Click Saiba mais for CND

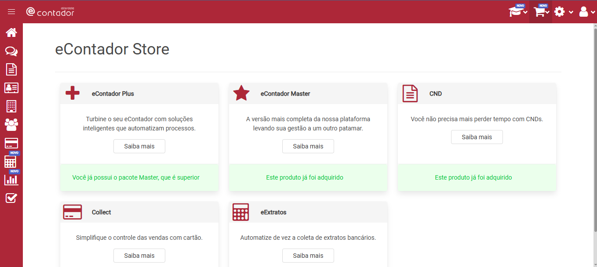(x=477, y=137)
